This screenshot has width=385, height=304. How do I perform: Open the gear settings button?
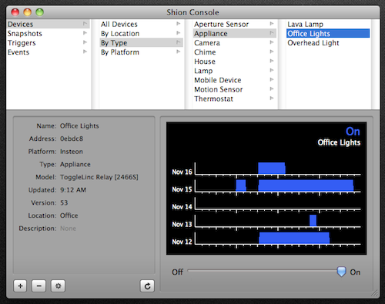pos(58,286)
